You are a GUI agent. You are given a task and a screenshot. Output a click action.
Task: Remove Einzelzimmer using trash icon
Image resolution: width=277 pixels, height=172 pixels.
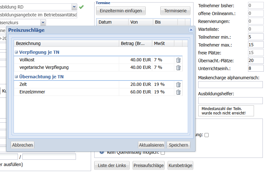(178, 92)
